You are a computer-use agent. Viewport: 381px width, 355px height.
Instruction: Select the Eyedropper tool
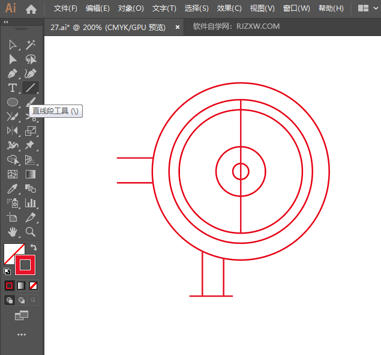click(12, 189)
